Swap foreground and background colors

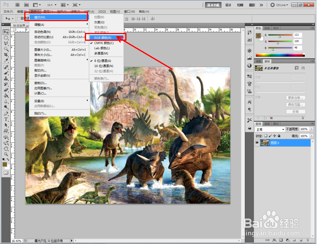8,160
